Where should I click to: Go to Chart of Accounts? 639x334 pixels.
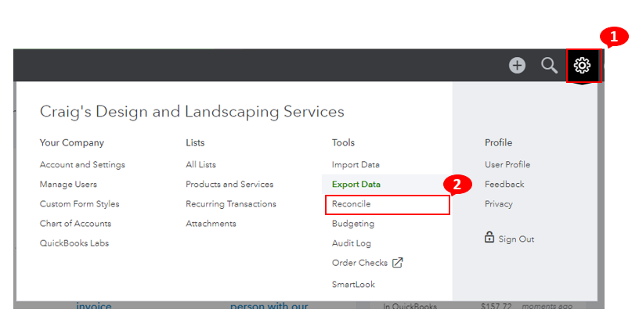click(x=75, y=224)
